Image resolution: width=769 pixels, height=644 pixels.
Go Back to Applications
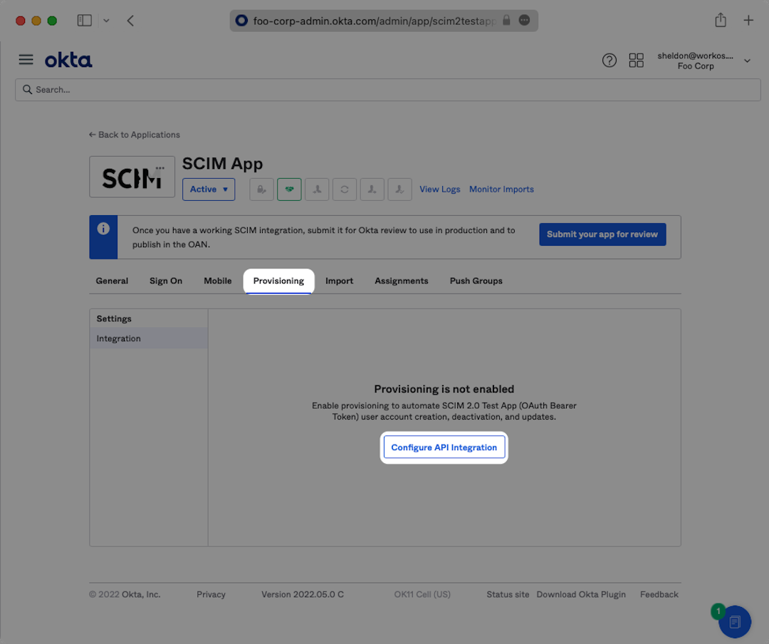(x=135, y=135)
